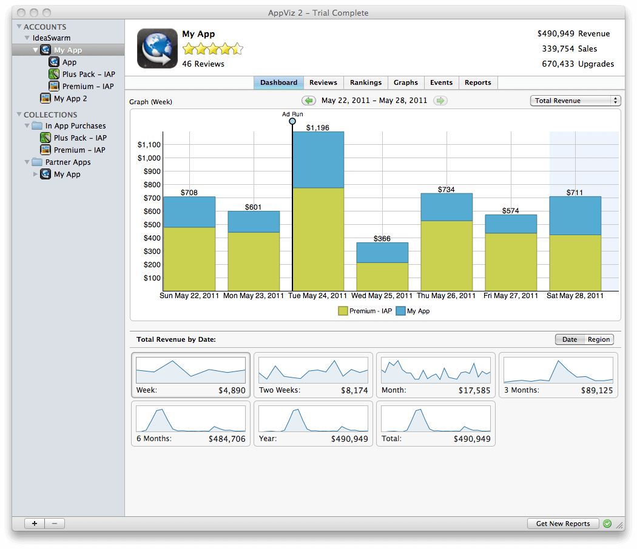The width and height of the screenshot is (637, 549).
Task: Open the Reports tab
Action: [478, 82]
